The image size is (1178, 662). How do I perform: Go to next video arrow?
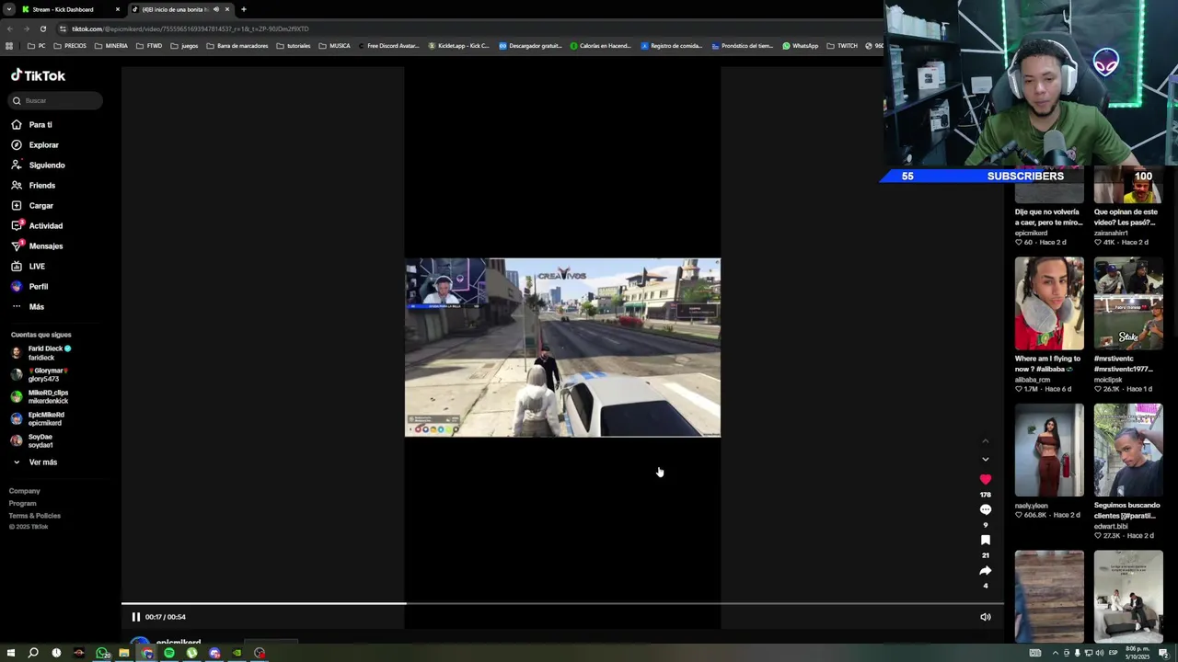click(985, 459)
